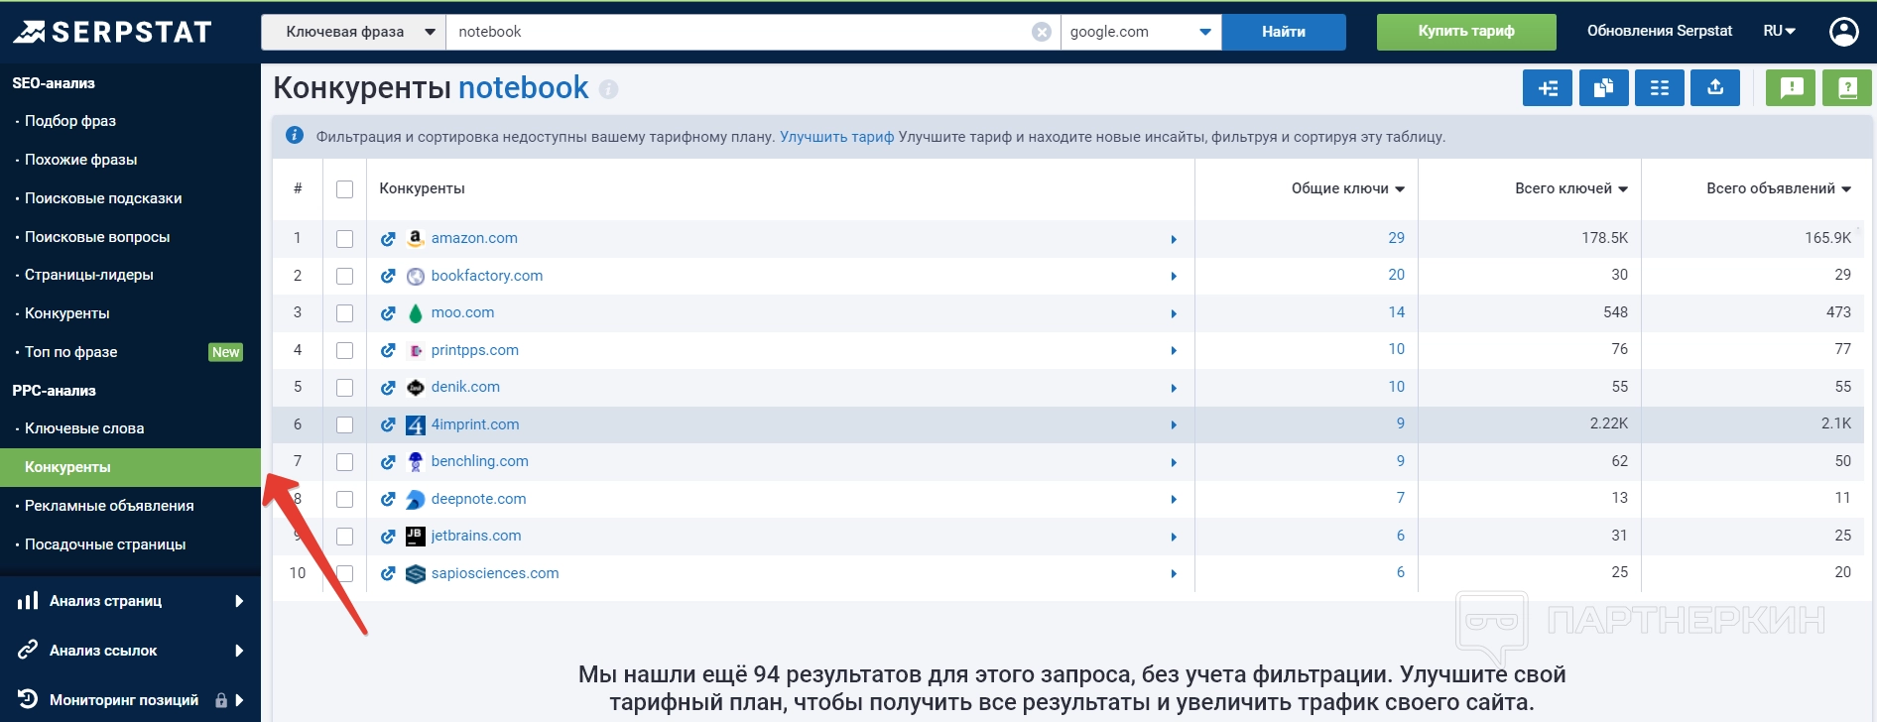Open the Обновления Serpstat link
1877x722 pixels.
pyautogui.click(x=1660, y=31)
